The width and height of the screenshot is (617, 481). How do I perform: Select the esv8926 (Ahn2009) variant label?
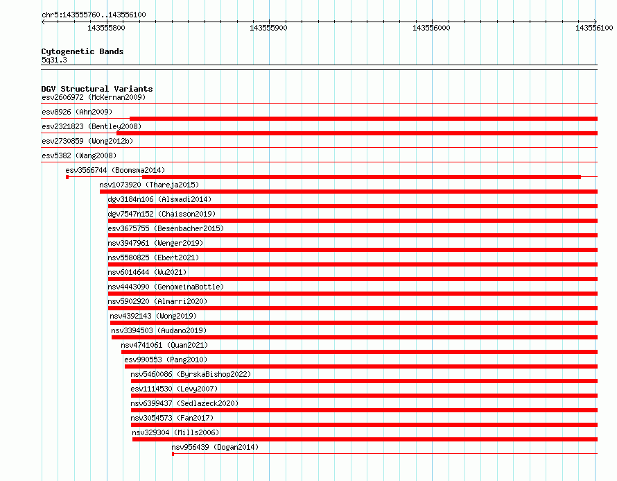pyautogui.click(x=77, y=112)
